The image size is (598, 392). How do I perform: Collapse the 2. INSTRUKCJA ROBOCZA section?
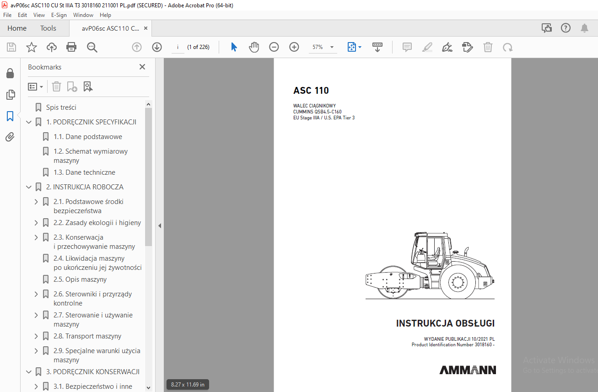pos(29,187)
